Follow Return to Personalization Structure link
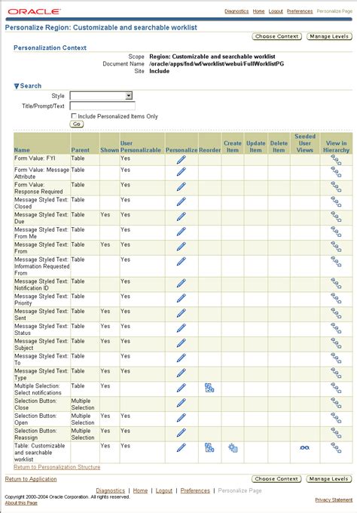357x513 pixels. pos(56,467)
